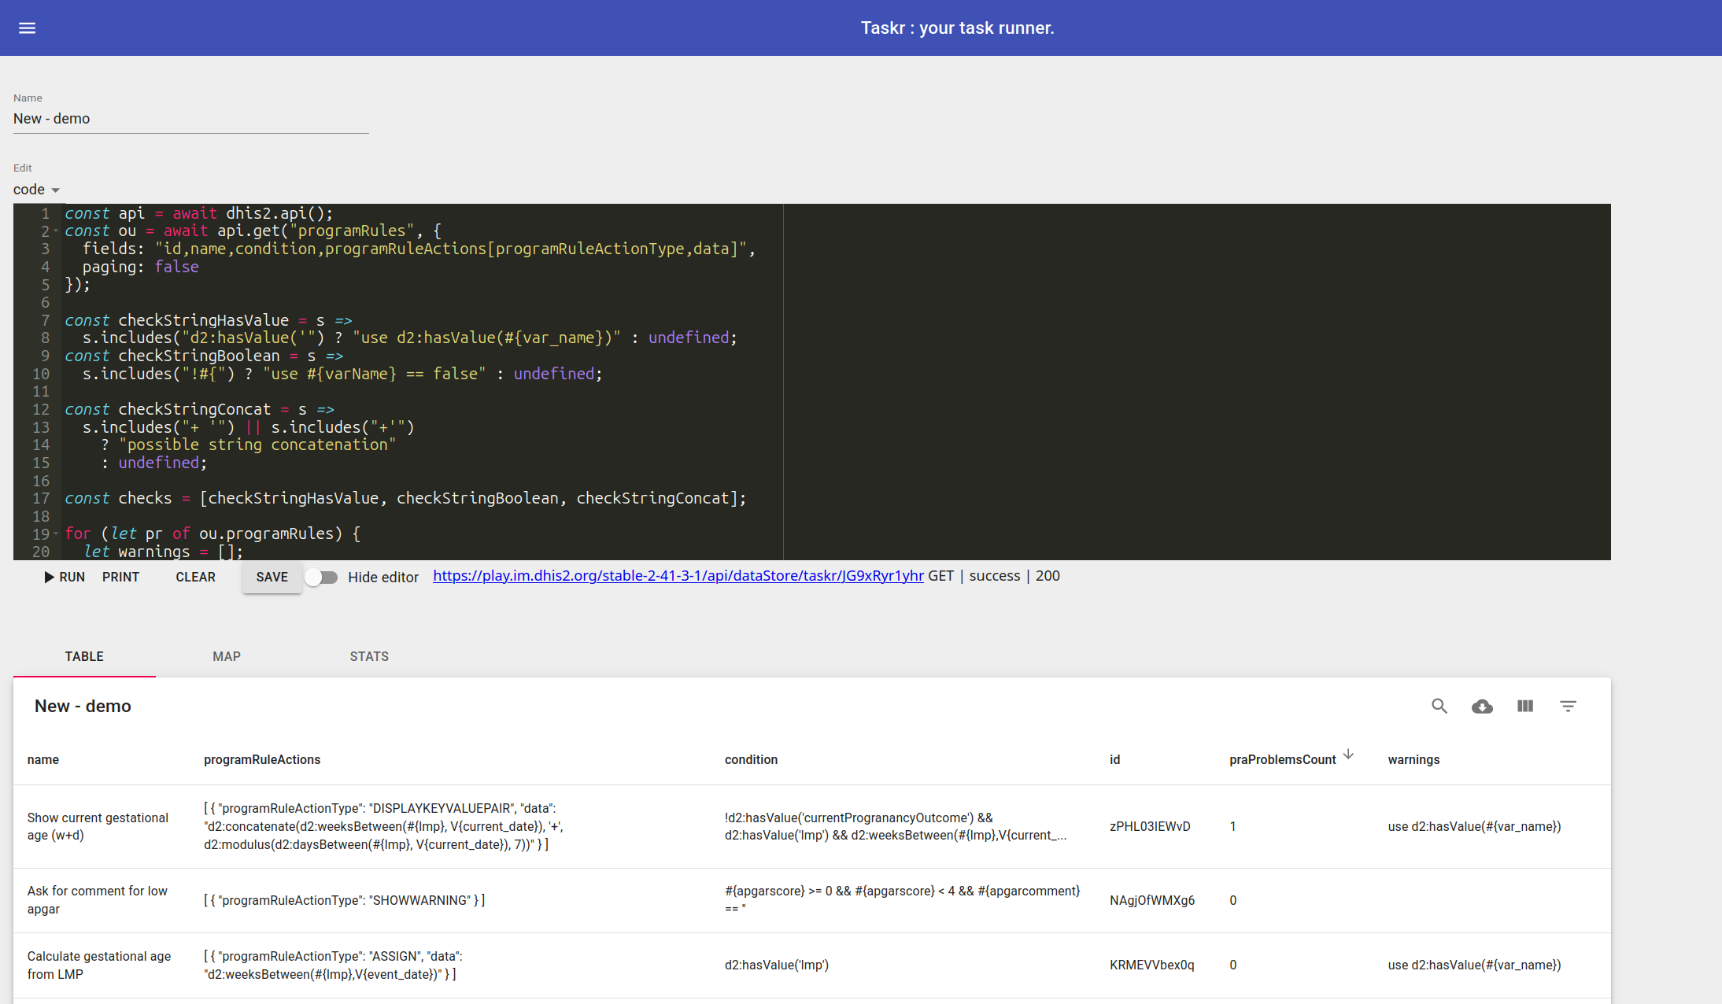Sort by the id column header
Screen dimensions: 1722x1004
[1114, 760]
